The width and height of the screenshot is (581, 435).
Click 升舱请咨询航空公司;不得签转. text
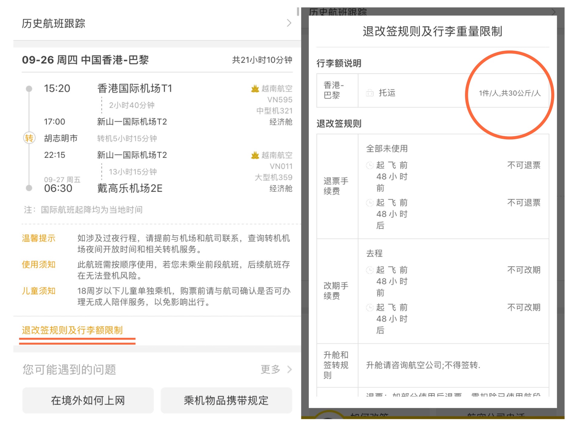pyautogui.click(x=423, y=365)
